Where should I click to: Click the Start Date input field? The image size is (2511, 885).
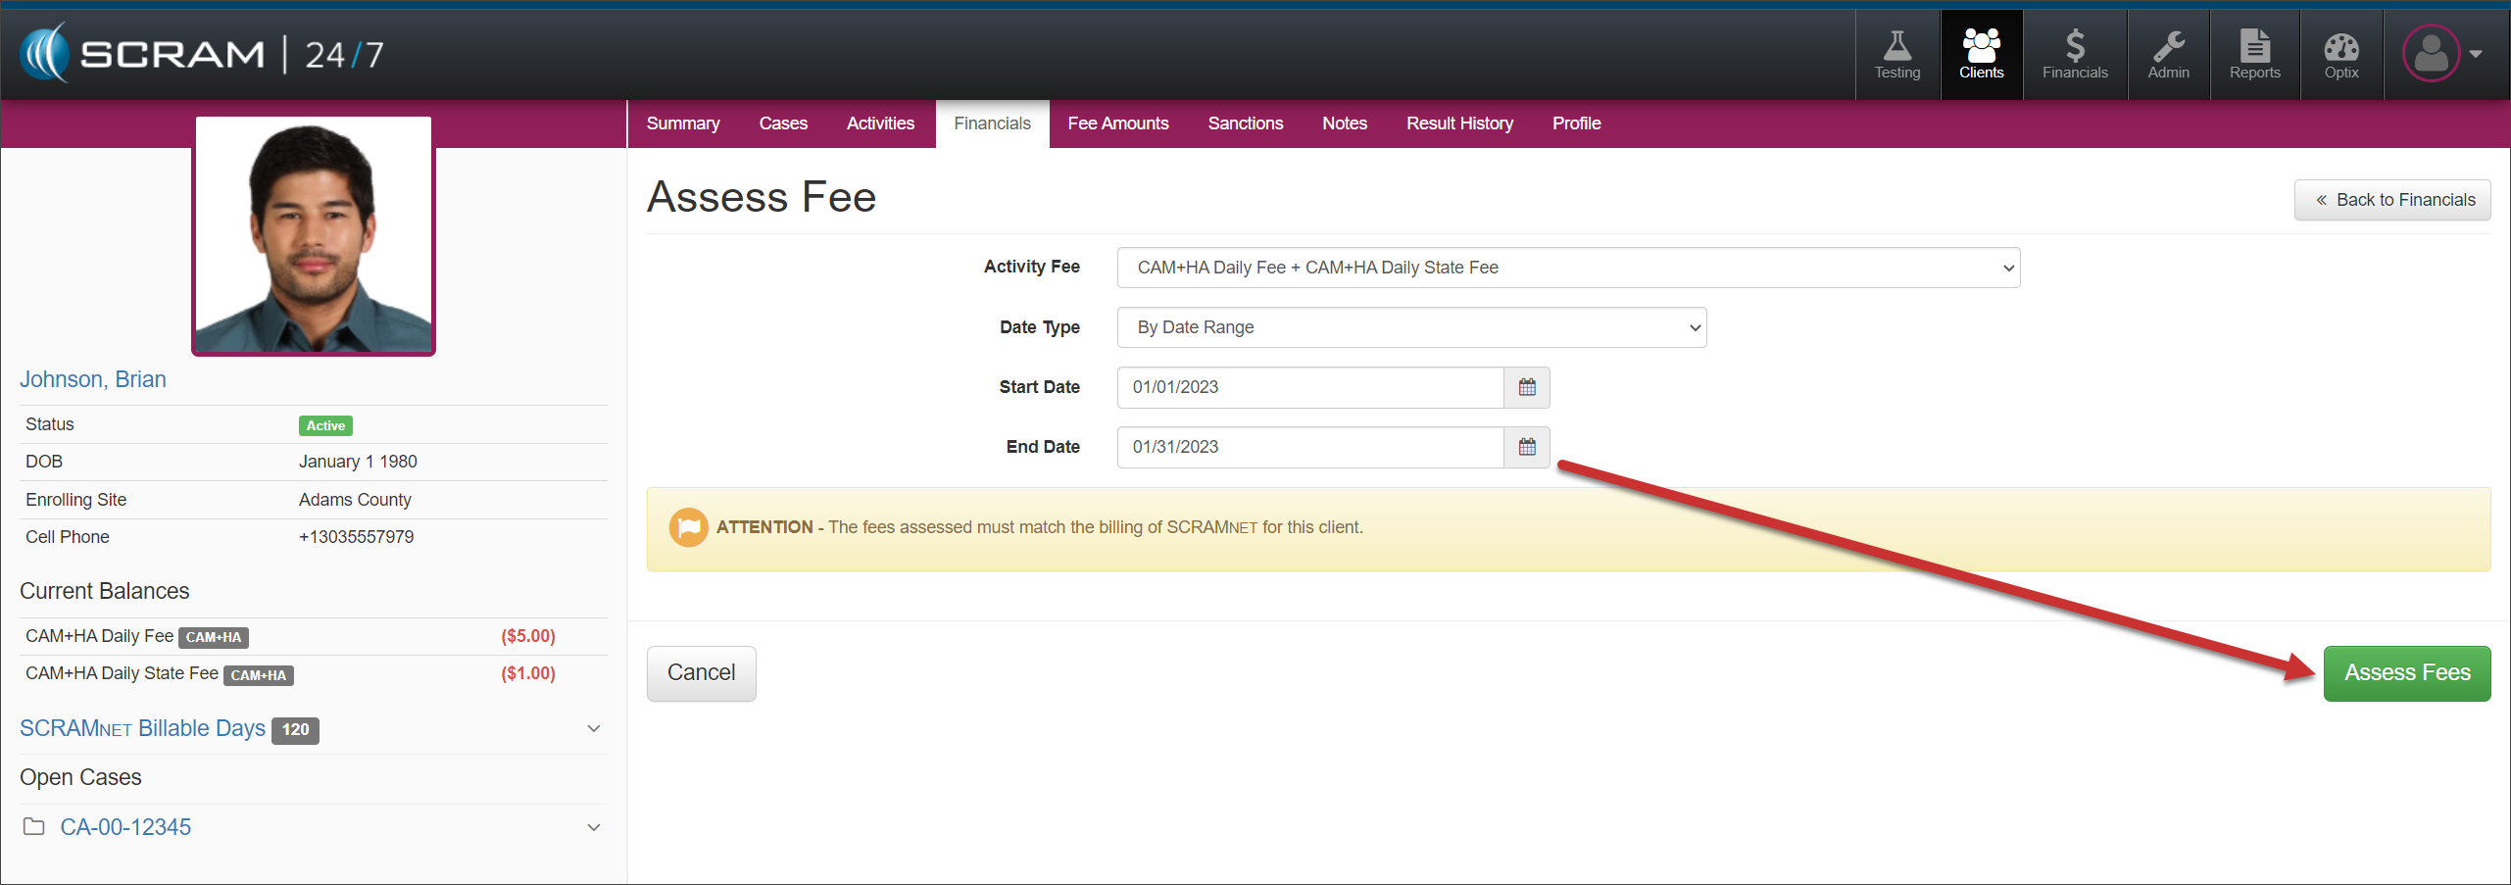click(1309, 387)
